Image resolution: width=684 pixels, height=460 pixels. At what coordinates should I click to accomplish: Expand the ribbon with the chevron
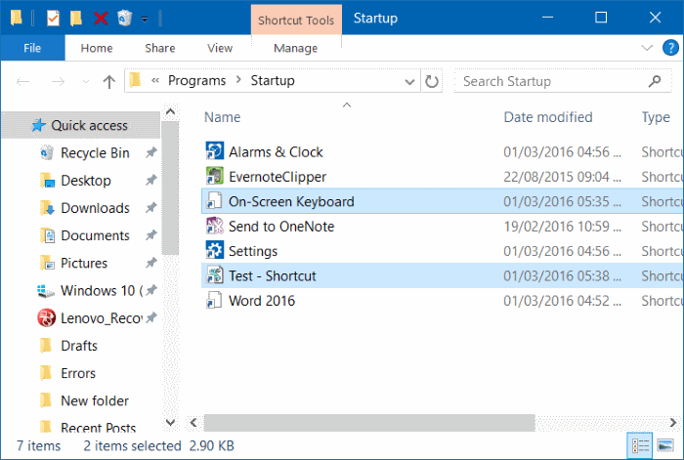(647, 48)
